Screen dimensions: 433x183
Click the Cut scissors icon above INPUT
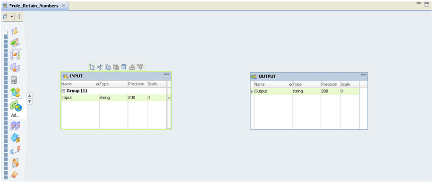point(100,67)
